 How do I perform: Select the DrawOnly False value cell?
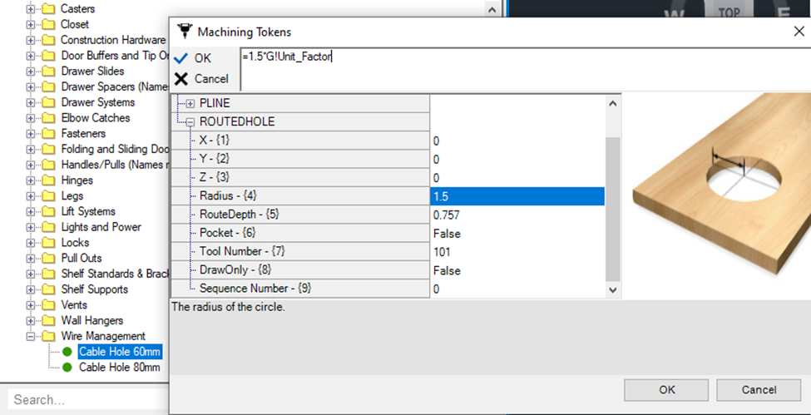[516, 270]
